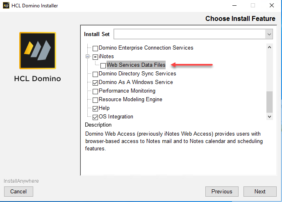Image resolution: width=282 pixels, height=202 pixels.
Task: Click the HCL Domino logo image
Action: pos(38,50)
